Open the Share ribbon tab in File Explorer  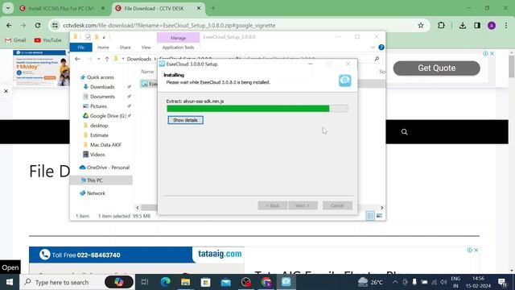pos(126,48)
